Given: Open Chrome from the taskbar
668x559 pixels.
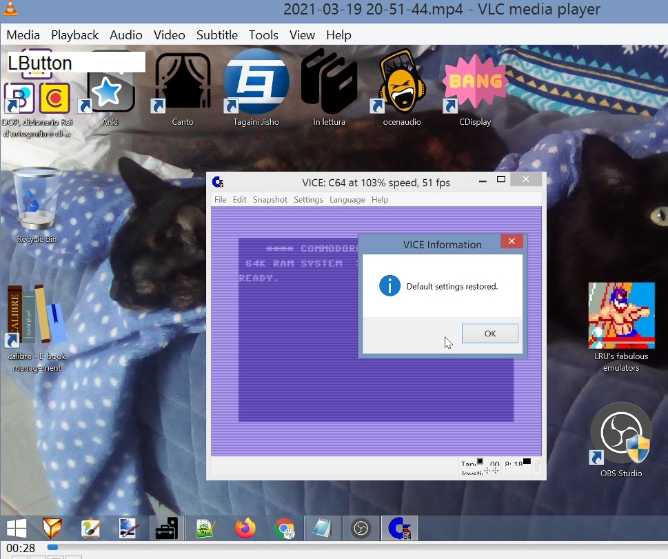Looking at the screenshot, I should (284, 528).
